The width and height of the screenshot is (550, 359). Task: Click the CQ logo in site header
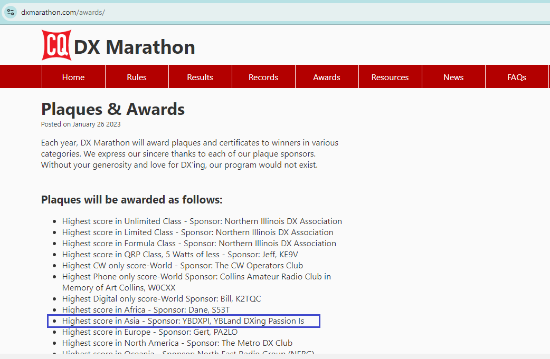click(x=56, y=45)
